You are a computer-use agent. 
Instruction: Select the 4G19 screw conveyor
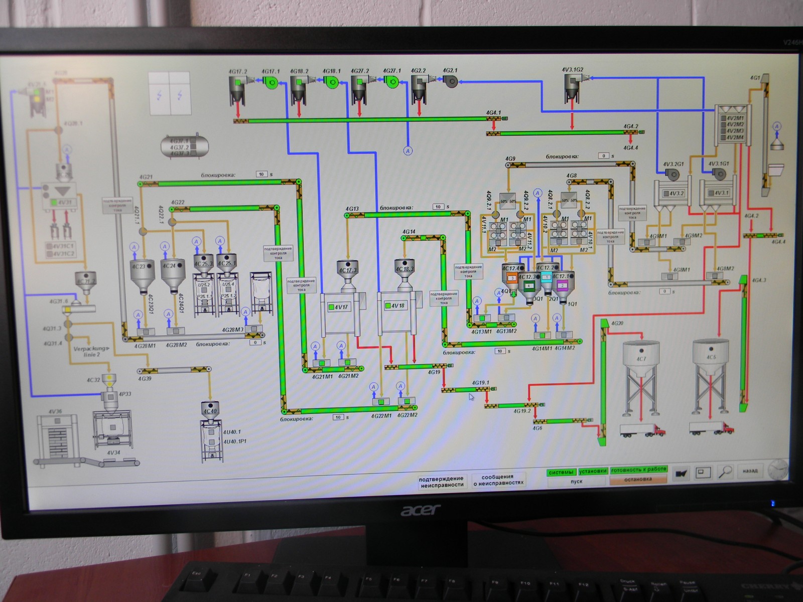[x=418, y=367]
